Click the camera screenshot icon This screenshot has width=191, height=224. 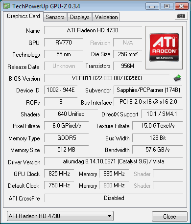pos(181,16)
